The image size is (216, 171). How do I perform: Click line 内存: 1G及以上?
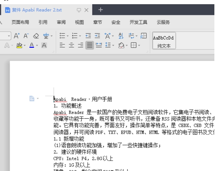pos(72,165)
